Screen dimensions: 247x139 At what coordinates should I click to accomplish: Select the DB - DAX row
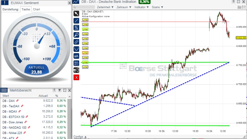(34, 101)
